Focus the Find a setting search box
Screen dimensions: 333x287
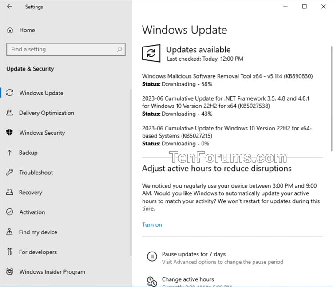click(x=66, y=49)
